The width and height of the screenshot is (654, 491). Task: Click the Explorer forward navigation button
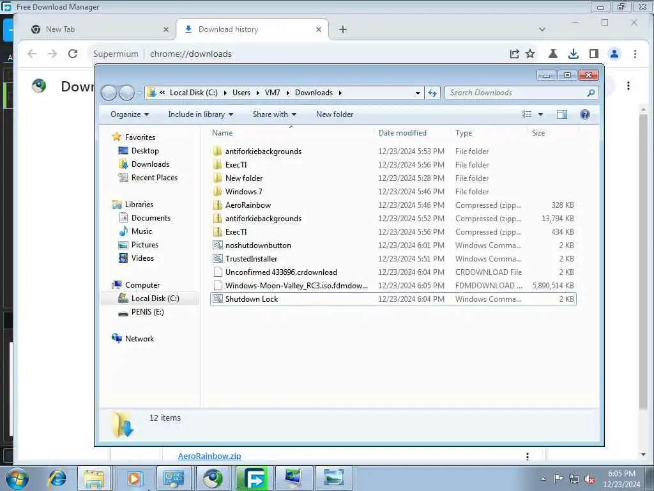(x=126, y=93)
